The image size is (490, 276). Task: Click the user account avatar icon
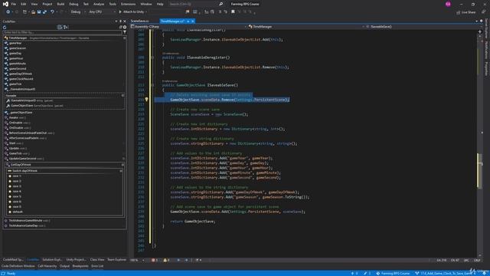(x=448, y=4)
